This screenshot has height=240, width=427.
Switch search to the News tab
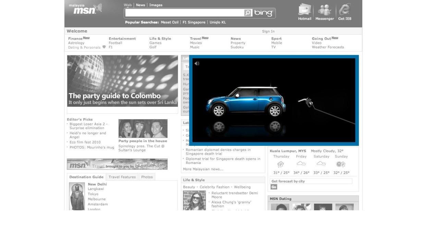pyautogui.click(x=141, y=5)
